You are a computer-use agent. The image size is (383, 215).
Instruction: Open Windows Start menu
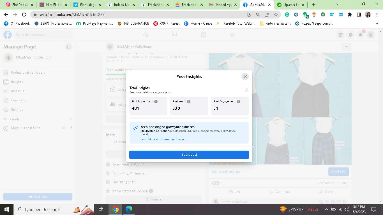click(7, 209)
